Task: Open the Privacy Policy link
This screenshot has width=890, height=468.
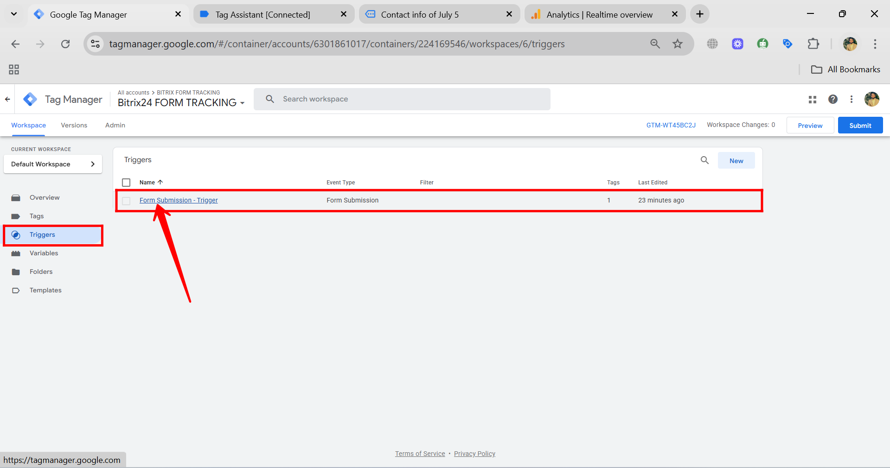Action: pyautogui.click(x=474, y=454)
